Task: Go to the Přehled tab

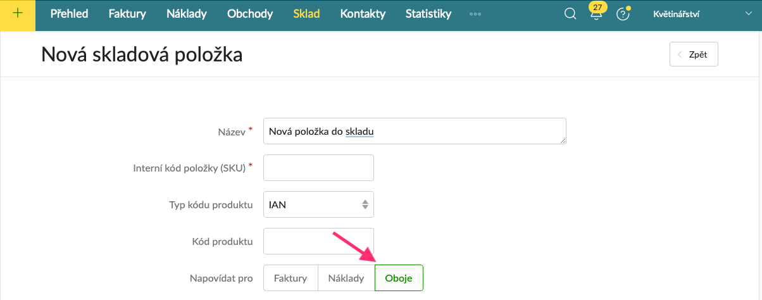Action: (x=69, y=14)
